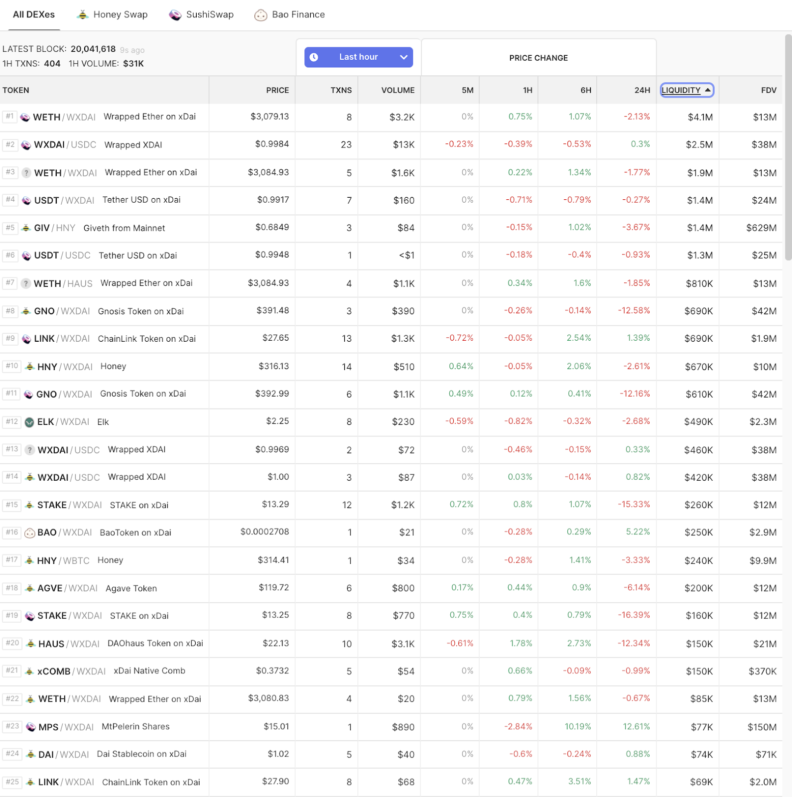Screen dimensions: 792x797
Task: Click the bee icon in row #25 LINK/WXDAI
Action: coord(30,782)
